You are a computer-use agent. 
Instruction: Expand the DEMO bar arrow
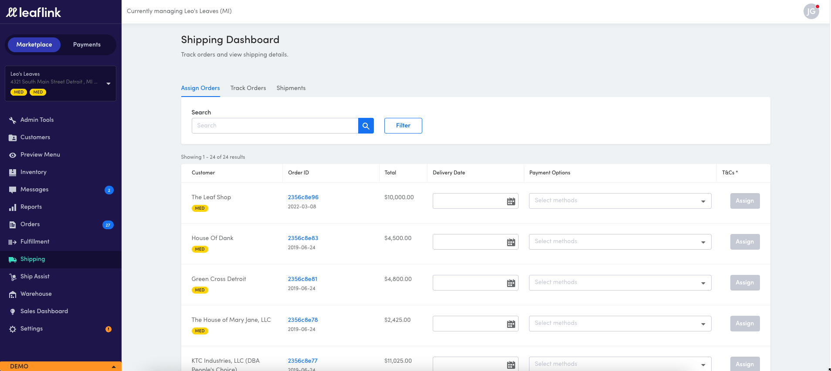(114, 367)
